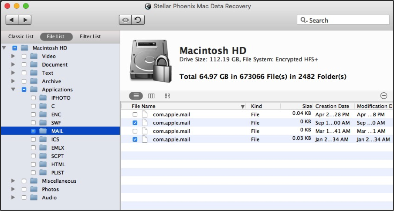The image size is (394, 211).
Task: Click the Miscellaneous folder icon
Action: 34,181
